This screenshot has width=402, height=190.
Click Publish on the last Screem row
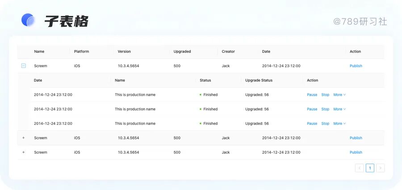coord(356,152)
